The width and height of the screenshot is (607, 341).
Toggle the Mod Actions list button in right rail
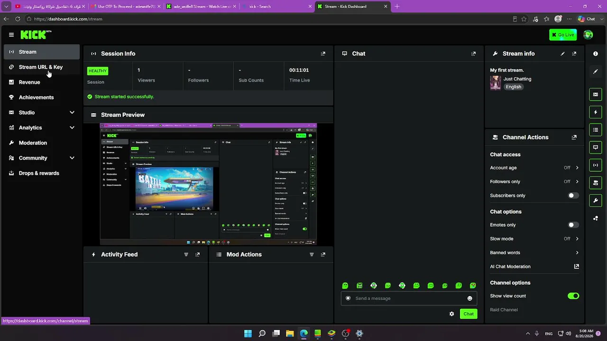(596, 130)
